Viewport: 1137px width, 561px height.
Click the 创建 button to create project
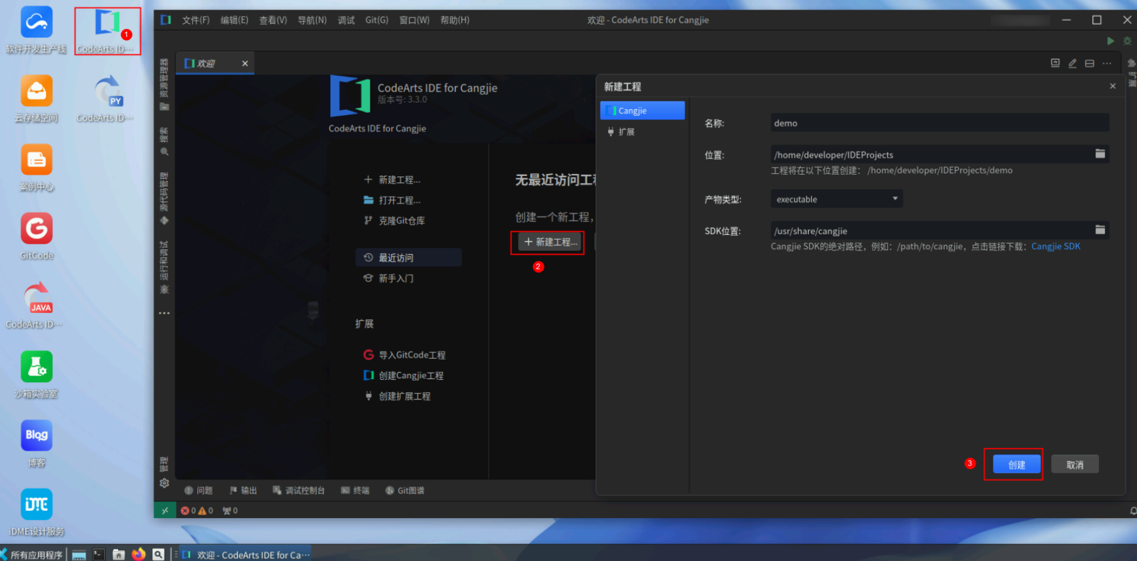click(1015, 464)
